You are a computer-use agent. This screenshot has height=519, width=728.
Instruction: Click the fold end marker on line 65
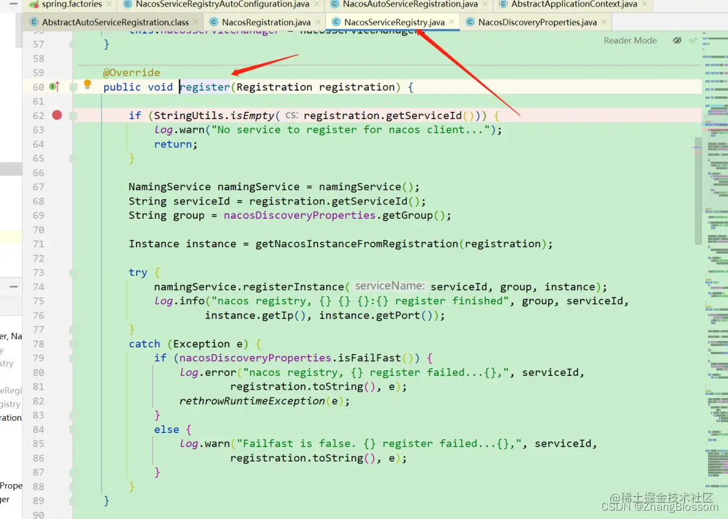73,159
